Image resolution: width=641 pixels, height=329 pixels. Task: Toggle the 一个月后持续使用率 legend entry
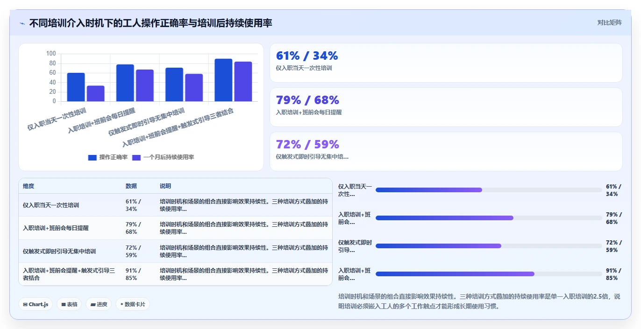click(x=163, y=157)
